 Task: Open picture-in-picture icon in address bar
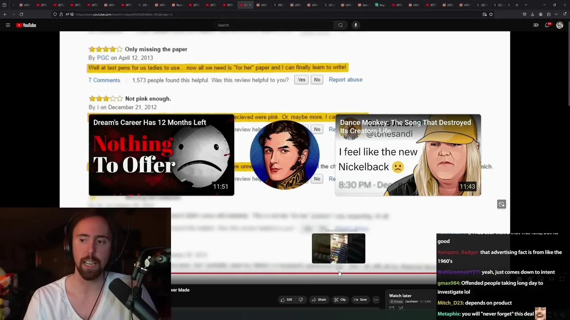[484, 14]
